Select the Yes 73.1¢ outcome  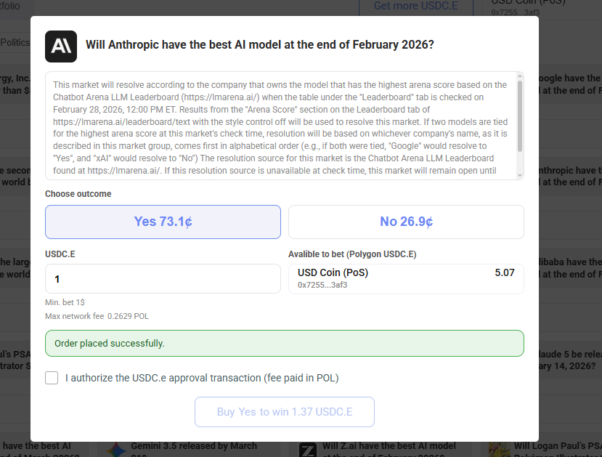[163, 222]
